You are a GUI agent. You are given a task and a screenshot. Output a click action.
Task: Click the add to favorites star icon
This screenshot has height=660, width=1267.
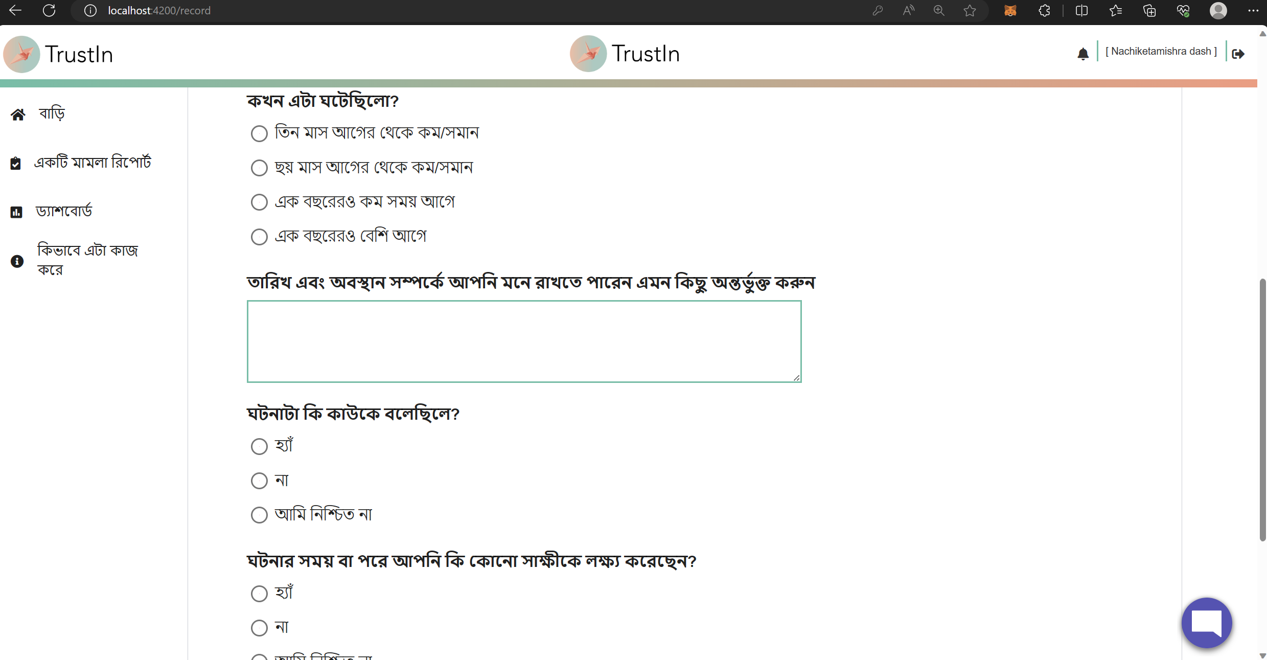point(970,10)
